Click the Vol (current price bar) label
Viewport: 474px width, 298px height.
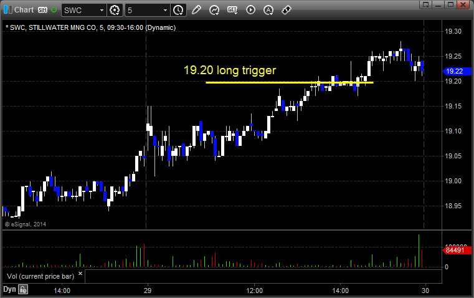(x=40, y=276)
